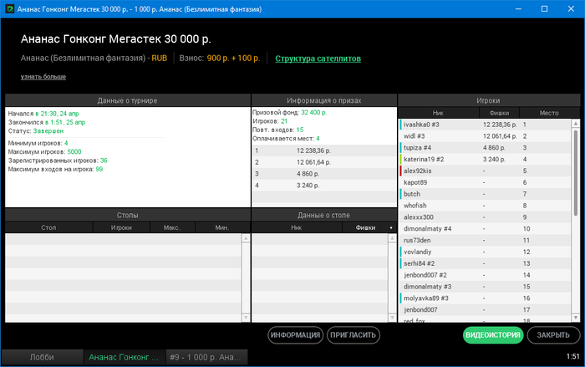Open ВИДЕОИСТОРИЯ

pos(493,335)
